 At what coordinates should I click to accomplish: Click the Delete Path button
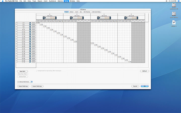tap(22, 77)
